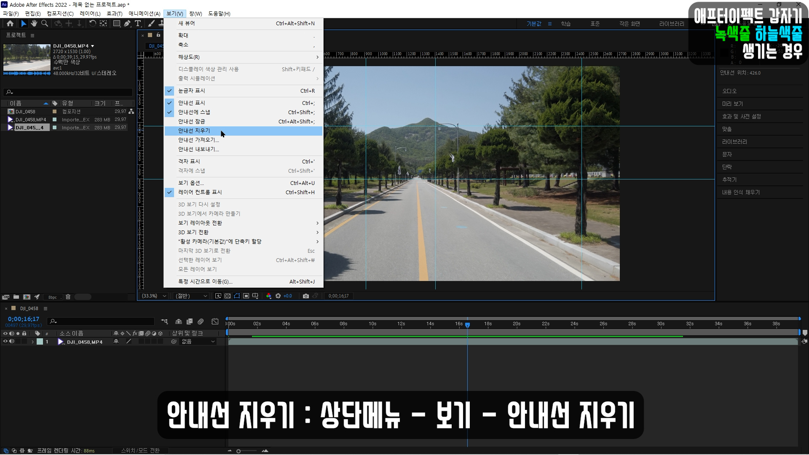Open the 절반 resolution dropdown
The image size is (809, 455).
tap(191, 296)
